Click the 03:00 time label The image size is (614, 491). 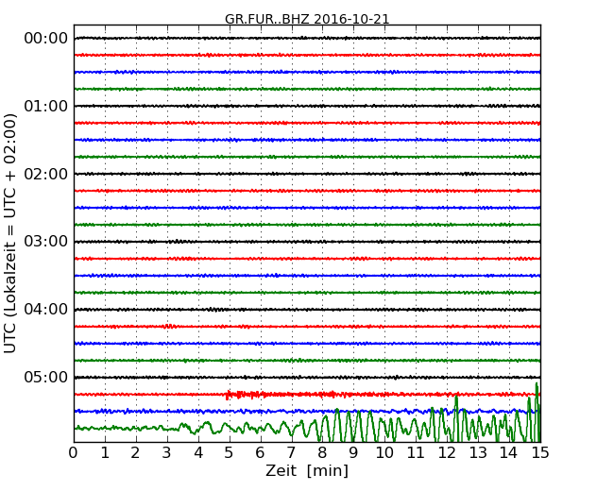[x=46, y=242]
